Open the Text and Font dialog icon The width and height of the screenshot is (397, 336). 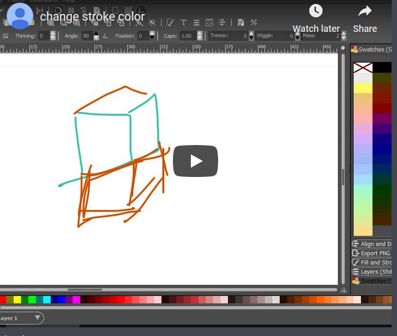click(x=184, y=23)
